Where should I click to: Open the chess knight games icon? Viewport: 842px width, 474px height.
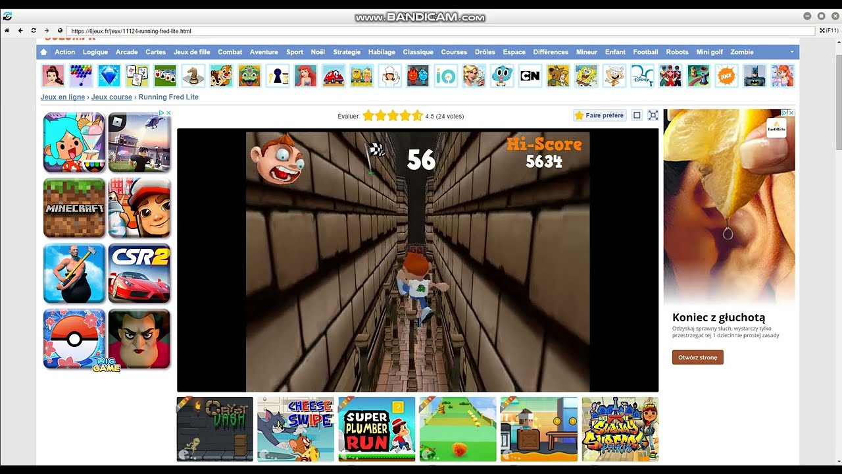(193, 76)
